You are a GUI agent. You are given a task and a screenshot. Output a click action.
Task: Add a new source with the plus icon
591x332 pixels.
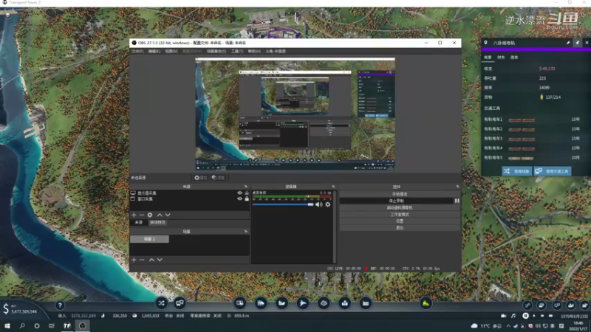tap(134, 215)
